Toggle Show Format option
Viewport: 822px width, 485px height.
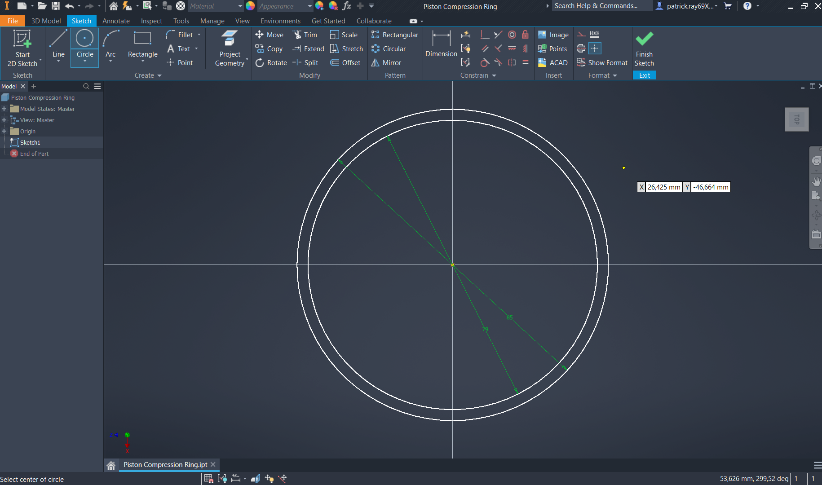[602, 63]
